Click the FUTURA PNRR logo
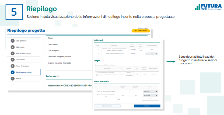Viewport: 224px width, 115px height. (208, 7)
